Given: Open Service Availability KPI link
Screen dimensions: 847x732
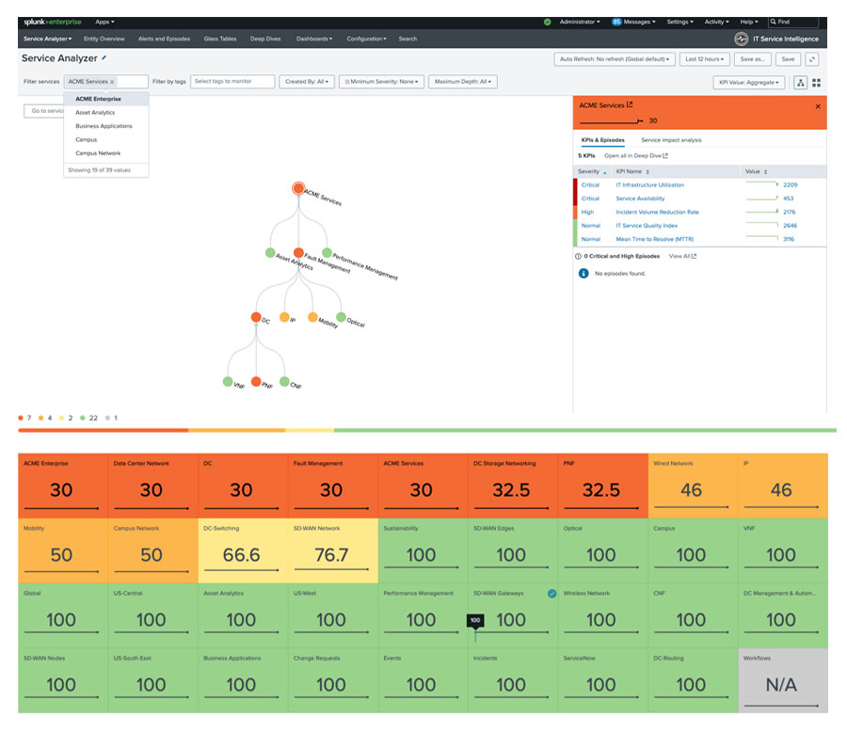Looking at the screenshot, I should [640, 199].
